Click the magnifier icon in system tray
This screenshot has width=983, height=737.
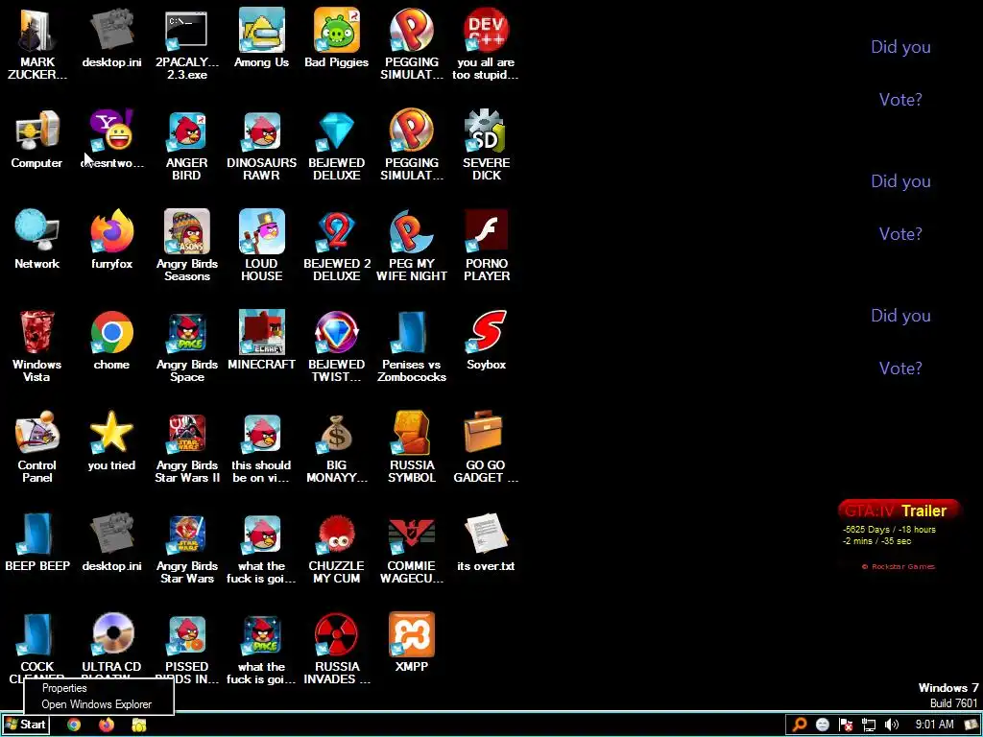pos(800,725)
